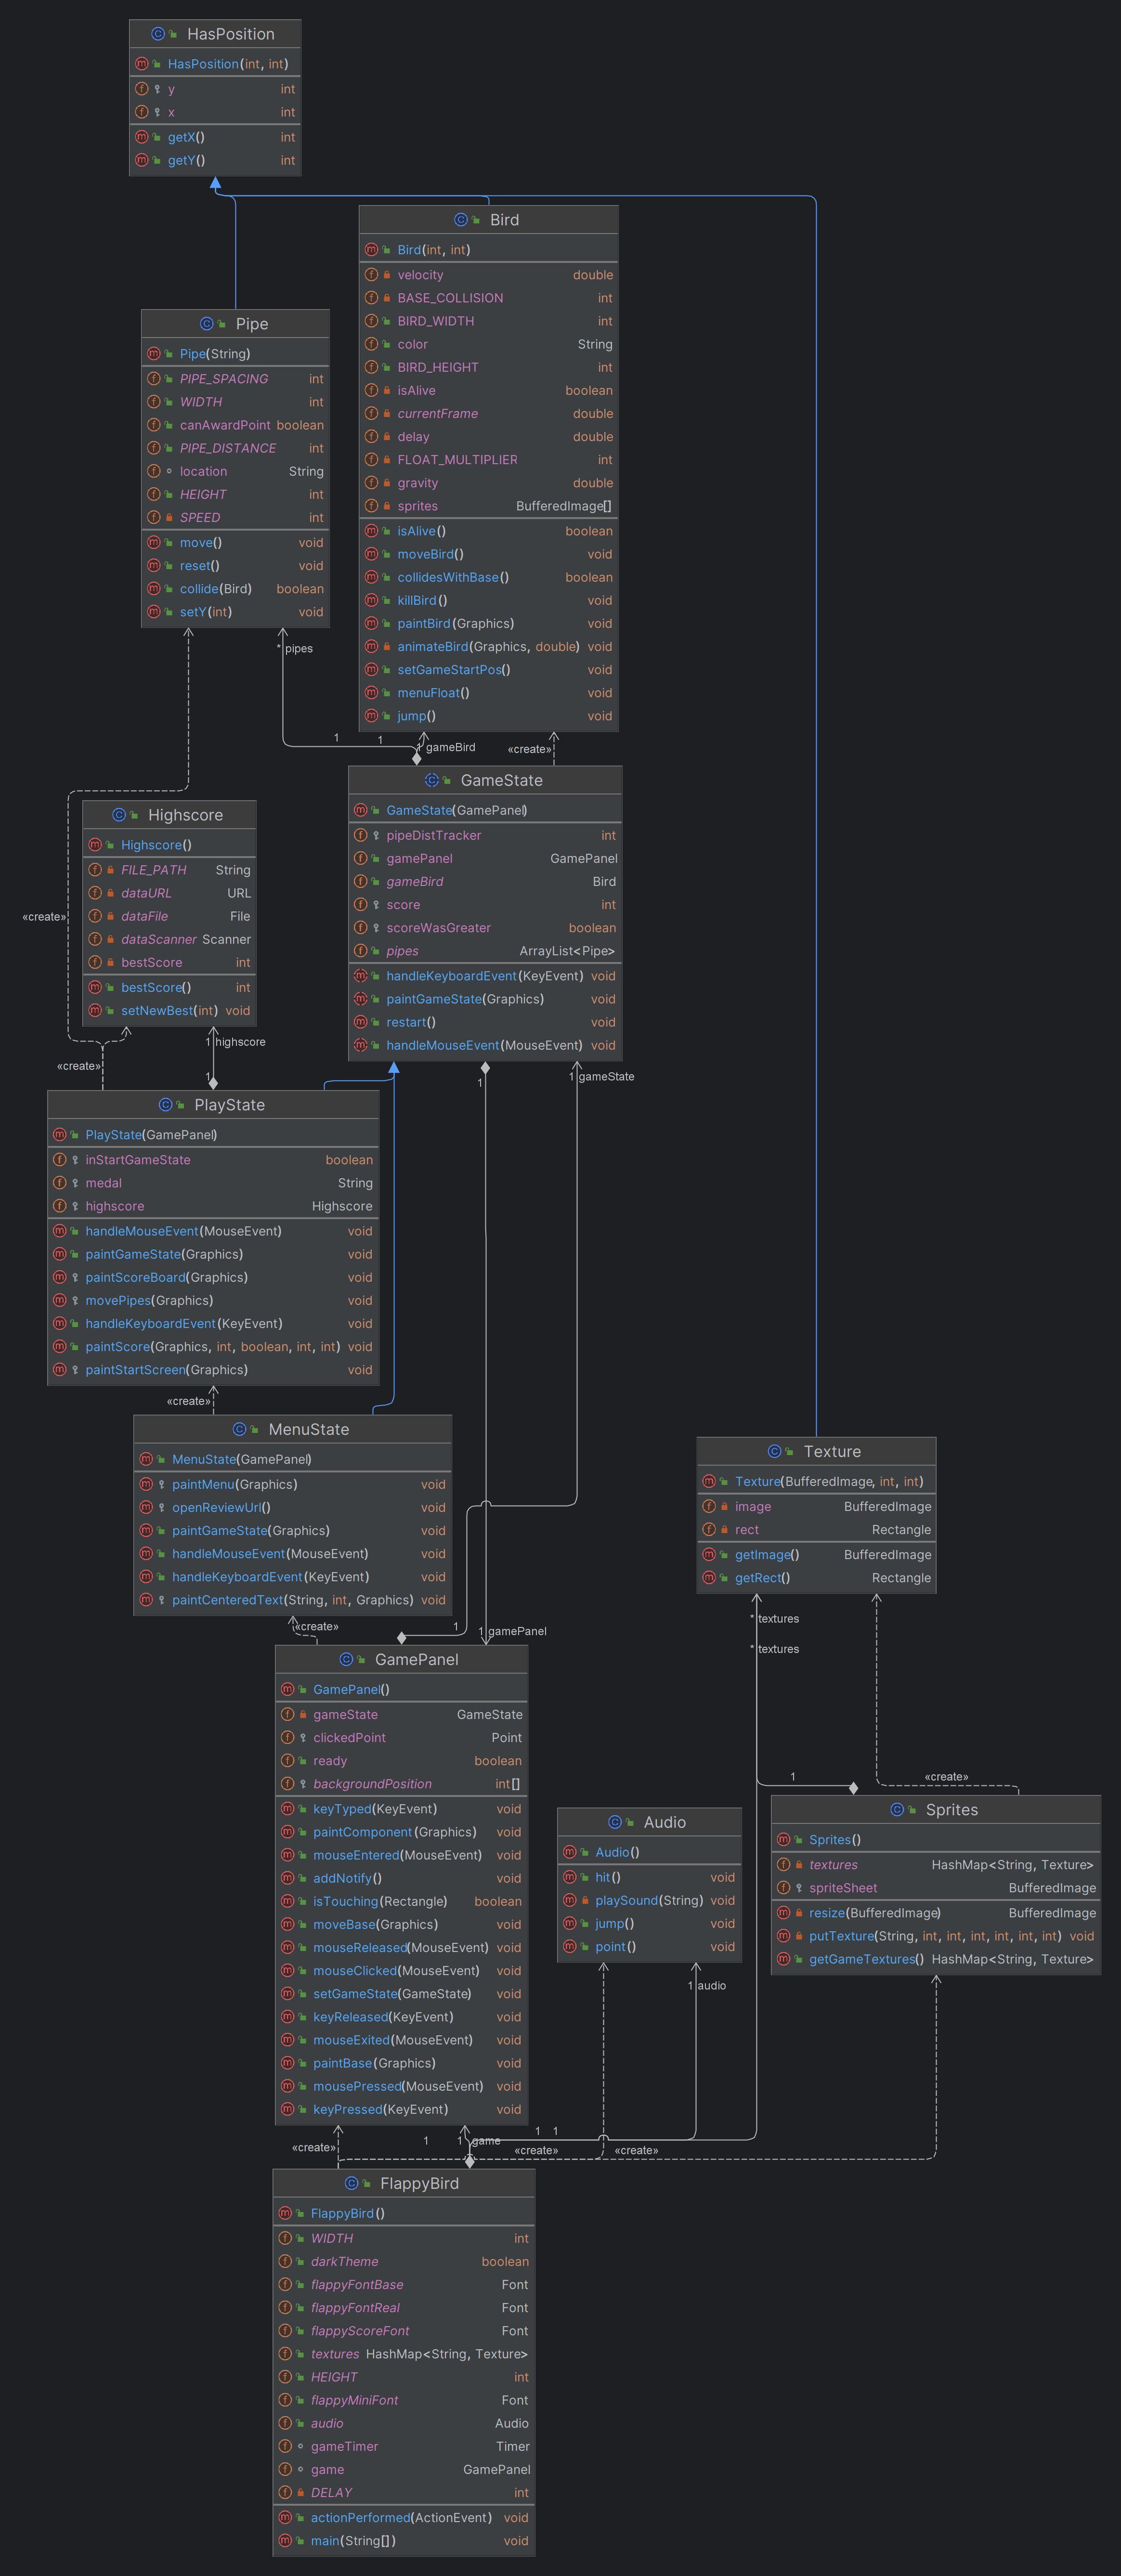Select the HasPosition class title
This screenshot has width=1121, height=2576.
click(231, 34)
